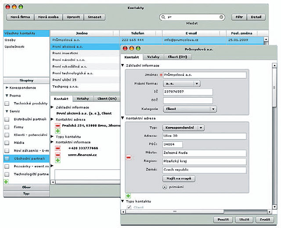
Task: Click down arrow of dialog vertical scrollbar
Action: pos(274,207)
